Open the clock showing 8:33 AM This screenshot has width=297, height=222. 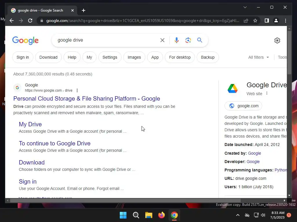coord(278,215)
